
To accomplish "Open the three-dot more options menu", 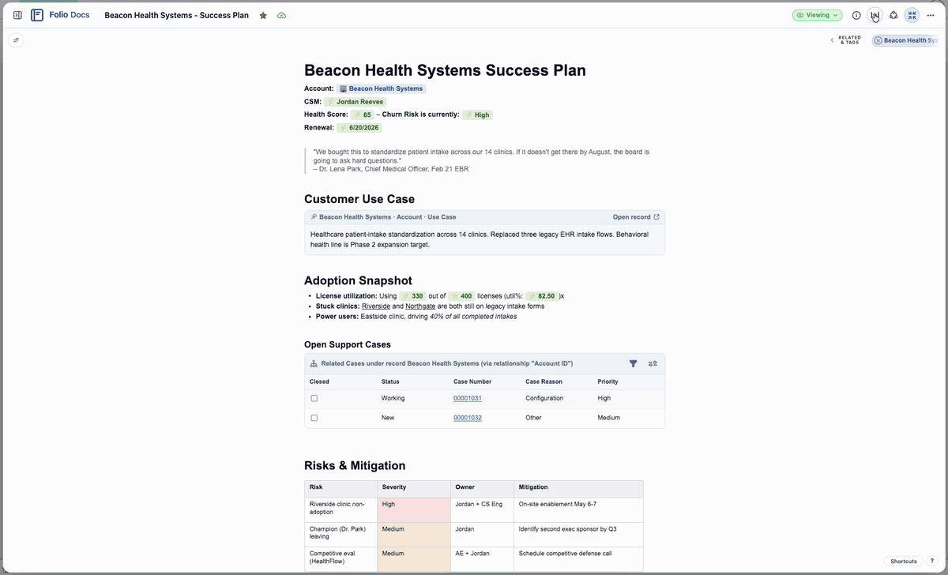I will (931, 15).
